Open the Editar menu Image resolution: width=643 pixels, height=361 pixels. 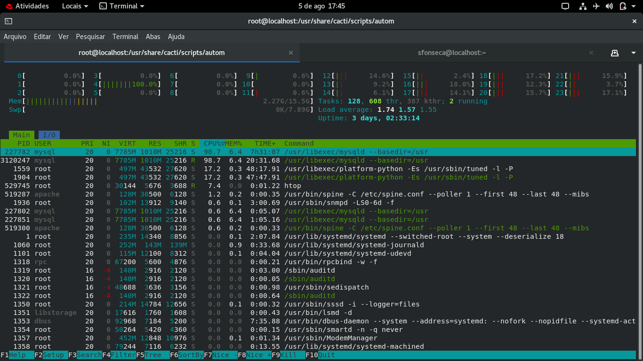point(42,37)
